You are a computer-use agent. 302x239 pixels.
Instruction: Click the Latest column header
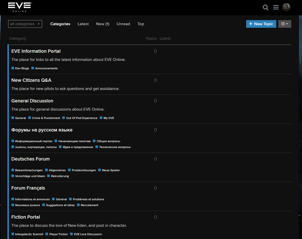(165, 38)
